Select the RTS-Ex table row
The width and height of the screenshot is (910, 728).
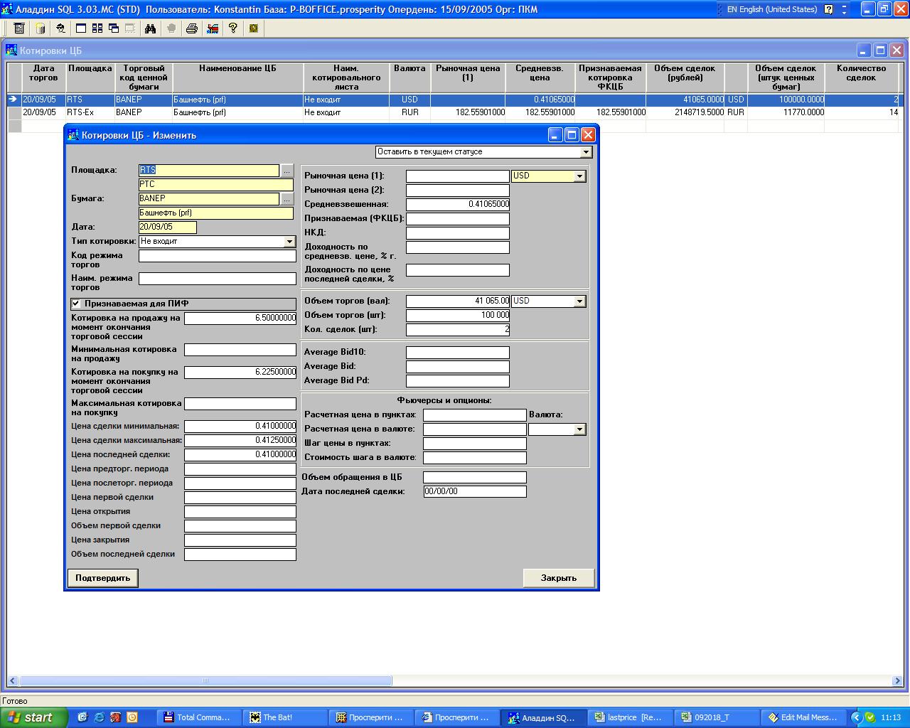tap(453, 112)
